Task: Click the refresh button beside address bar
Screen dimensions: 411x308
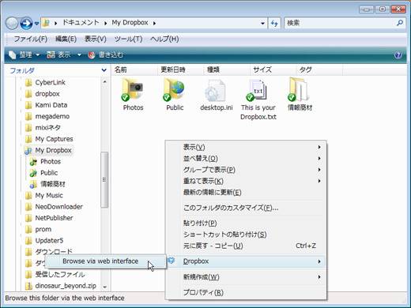Action: (274, 23)
